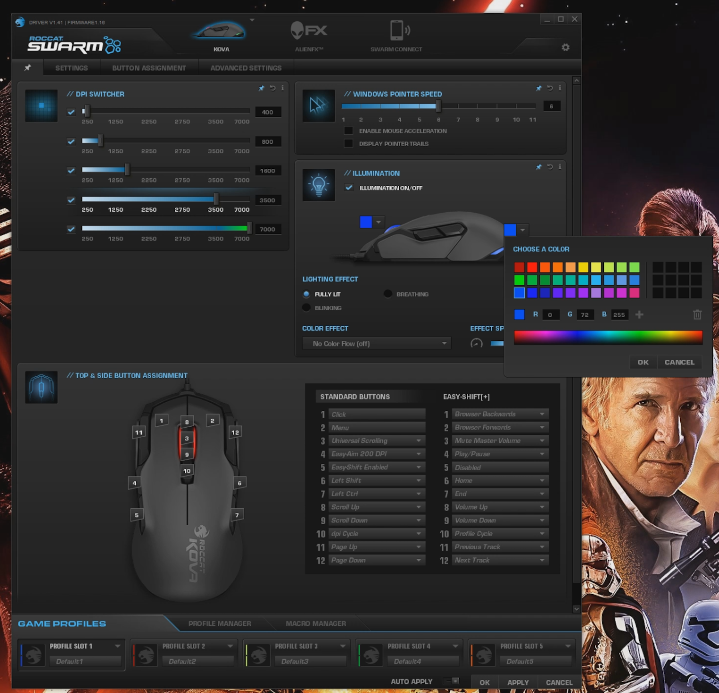Open the AlienFX icon
719x693 pixels.
point(309,30)
